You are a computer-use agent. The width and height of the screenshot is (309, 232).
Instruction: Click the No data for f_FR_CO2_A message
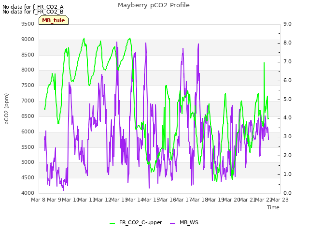coord(33,7)
